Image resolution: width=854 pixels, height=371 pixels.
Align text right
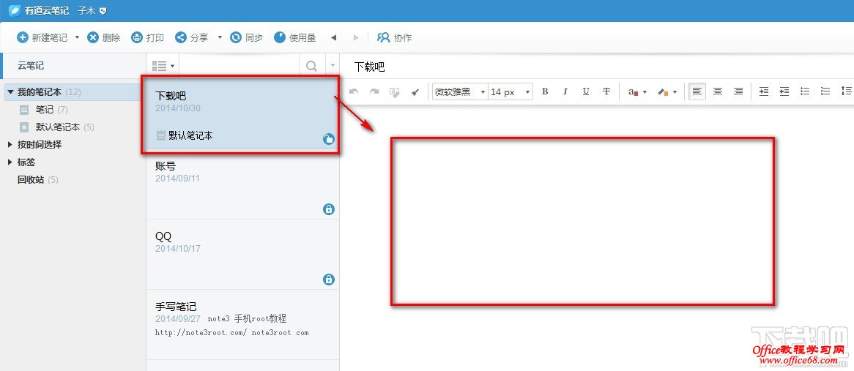(738, 91)
